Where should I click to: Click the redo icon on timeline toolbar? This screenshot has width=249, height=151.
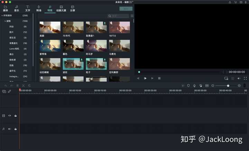click(12, 85)
